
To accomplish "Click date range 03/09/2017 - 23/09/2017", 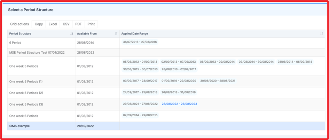I will tap(140, 81).
